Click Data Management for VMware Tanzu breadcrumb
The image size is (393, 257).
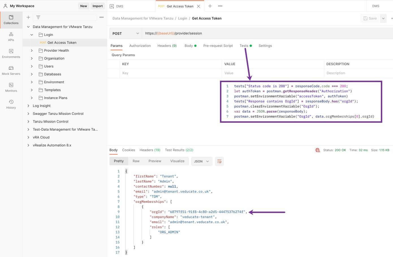click(143, 18)
